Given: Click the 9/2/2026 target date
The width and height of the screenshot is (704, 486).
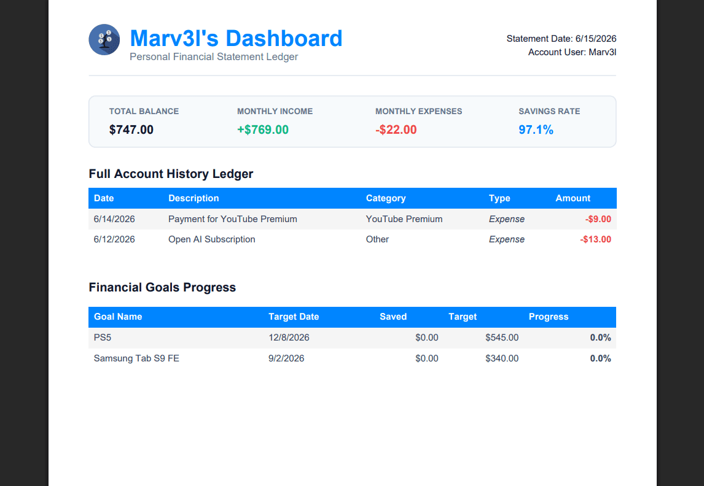Looking at the screenshot, I should click(286, 358).
